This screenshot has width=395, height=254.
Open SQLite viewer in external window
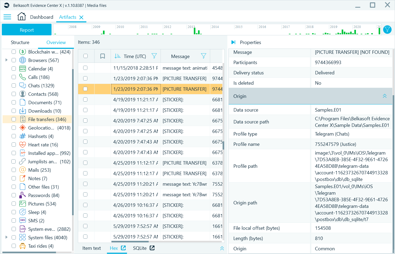pyautogui.click(x=152, y=248)
